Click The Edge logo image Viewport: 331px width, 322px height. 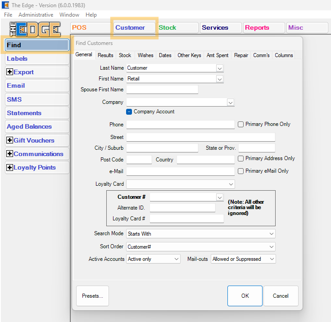(x=35, y=29)
